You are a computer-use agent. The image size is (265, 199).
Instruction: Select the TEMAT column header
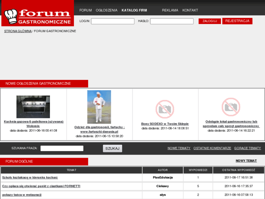tap(71, 170)
